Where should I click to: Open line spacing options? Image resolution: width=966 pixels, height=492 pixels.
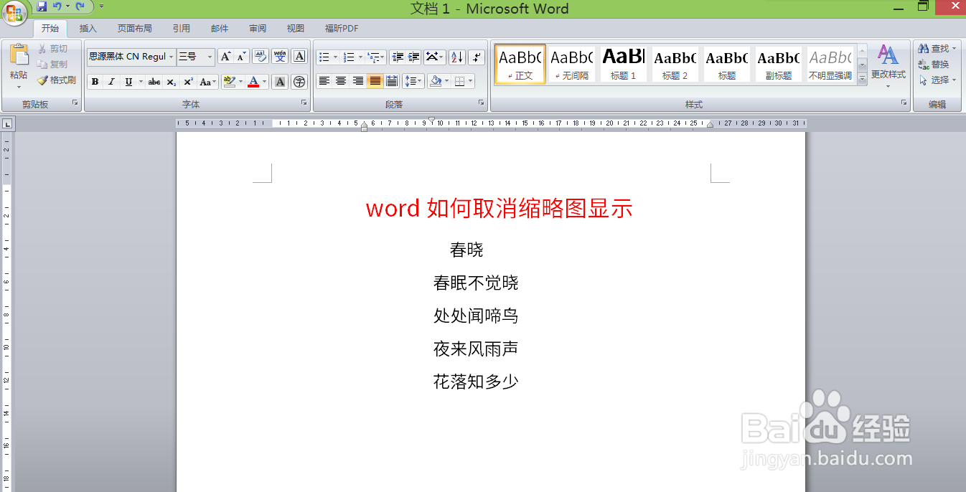click(x=413, y=81)
